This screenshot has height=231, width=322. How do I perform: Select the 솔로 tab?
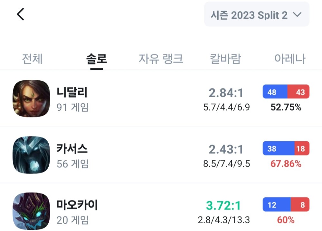(x=97, y=59)
